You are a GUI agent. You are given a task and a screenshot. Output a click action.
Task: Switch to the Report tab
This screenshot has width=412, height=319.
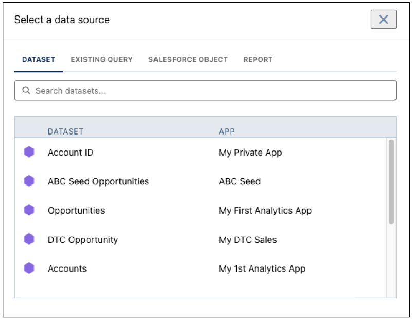(x=258, y=59)
